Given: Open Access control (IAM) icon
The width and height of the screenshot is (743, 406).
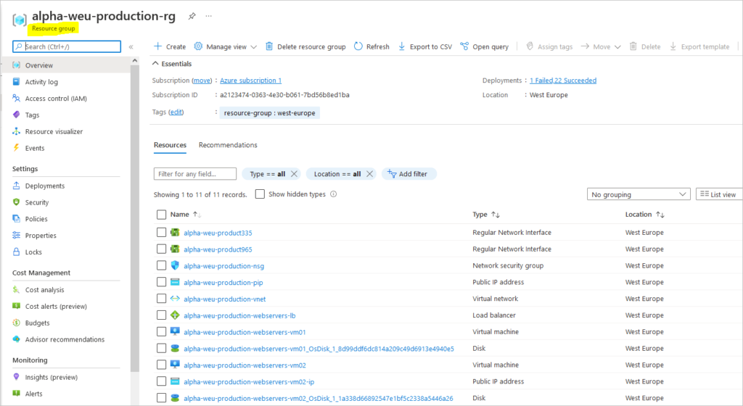Looking at the screenshot, I should pyautogui.click(x=17, y=98).
